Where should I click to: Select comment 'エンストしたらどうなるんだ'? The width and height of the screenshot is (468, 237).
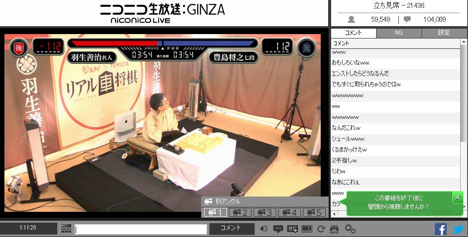(x=396, y=74)
